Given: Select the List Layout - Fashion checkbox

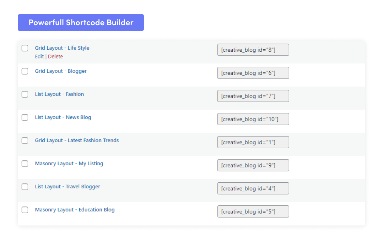Looking at the screenshot, I should click(x=25, y=94).
